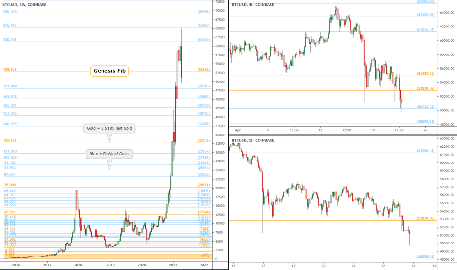Click the orange (32741) price label
This screenshot has height=270, width=457.
[x=203, y=141]
